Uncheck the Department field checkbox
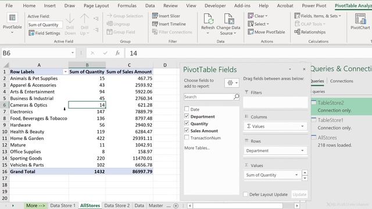372x209 pixels. click(187, 116)
